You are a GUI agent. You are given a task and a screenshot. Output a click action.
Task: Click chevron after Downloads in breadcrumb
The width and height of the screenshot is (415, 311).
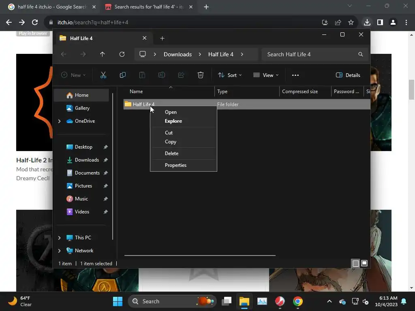[x=200, y=54]
